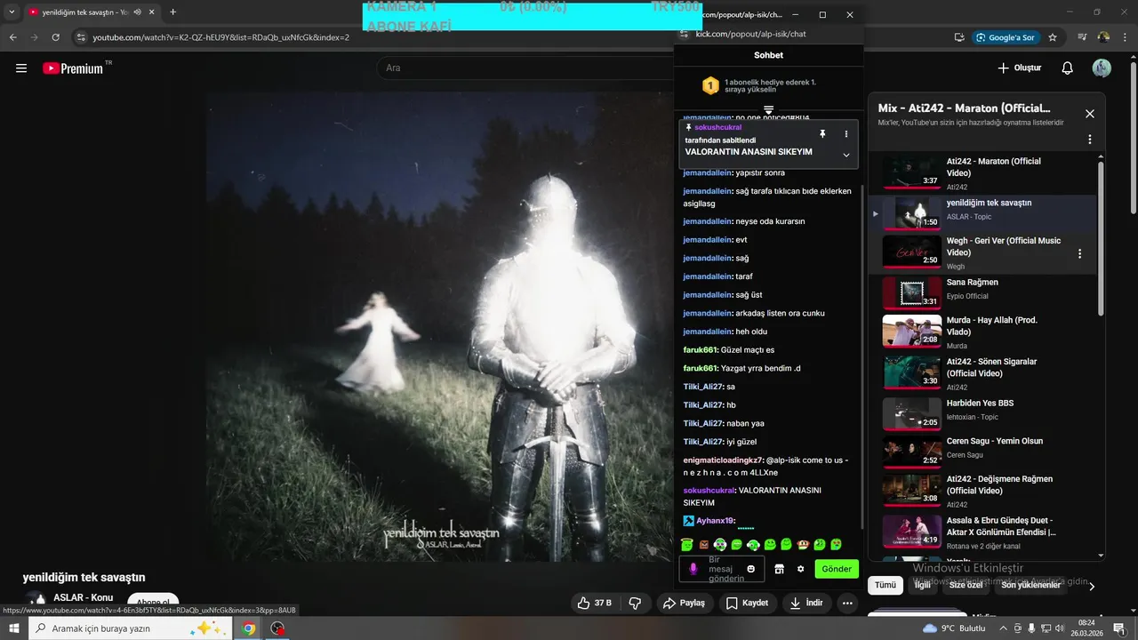Viewport: 1138px width, 640px height.
Task: Open emoji picker in Kick chat
Action: [751, 569]
